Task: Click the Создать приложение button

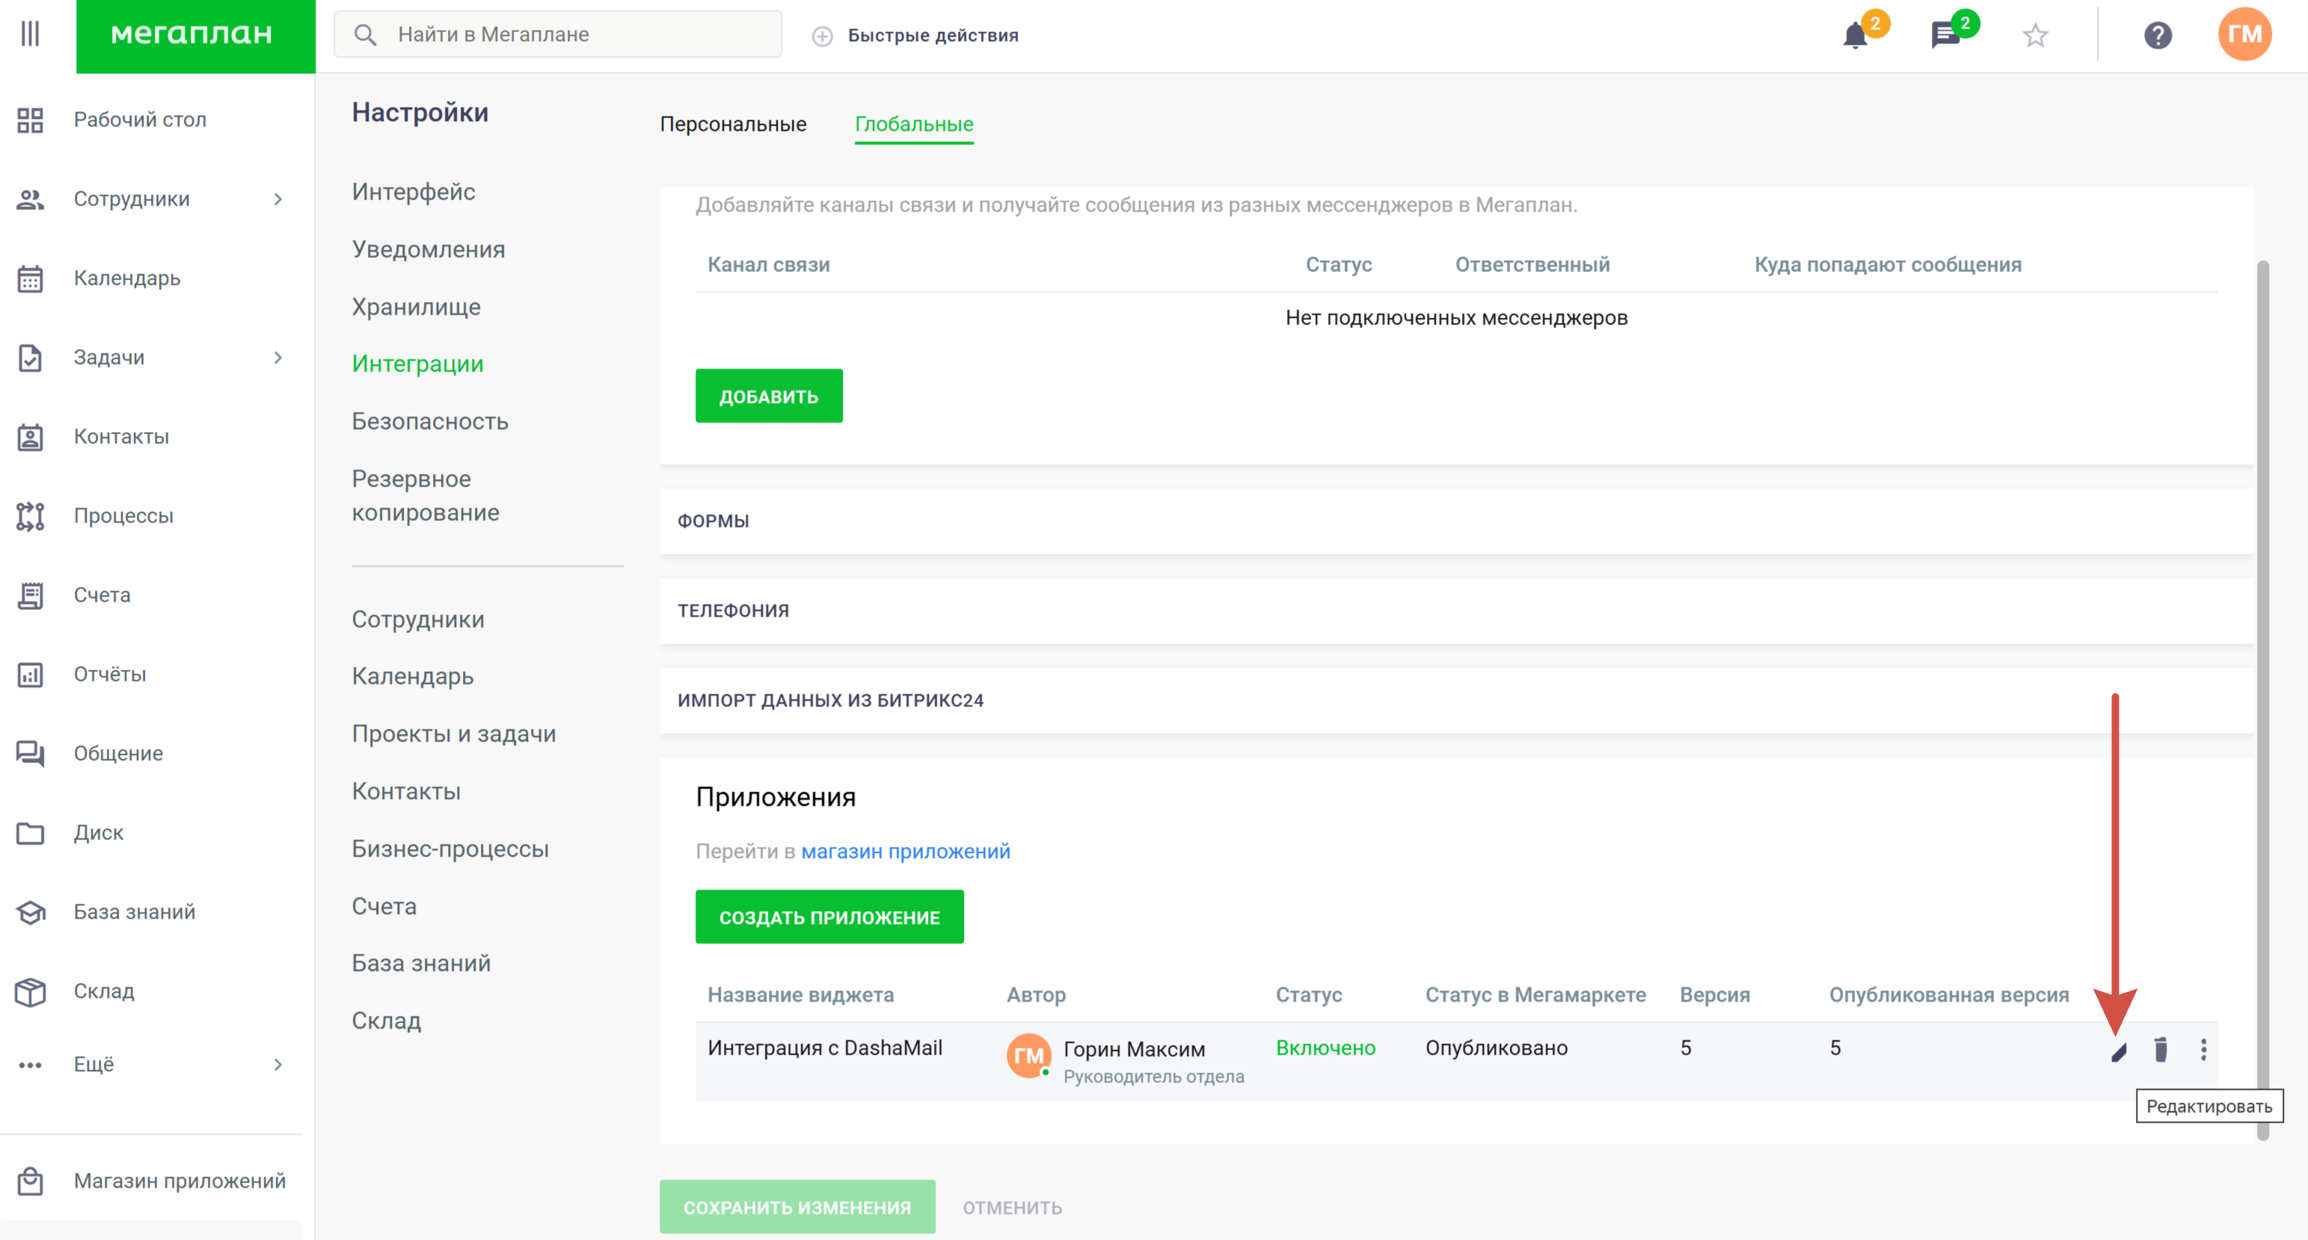Action: [829, 917]
